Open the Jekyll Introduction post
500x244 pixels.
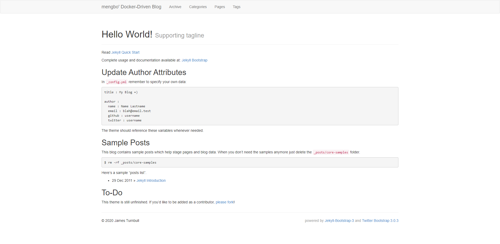pos(151,180)
